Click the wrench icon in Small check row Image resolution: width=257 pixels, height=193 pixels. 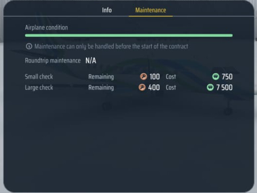pos(143,77)
